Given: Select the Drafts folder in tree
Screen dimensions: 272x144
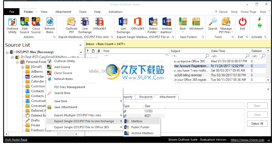Looking at the screenshot, I should (x=35, y=120).
